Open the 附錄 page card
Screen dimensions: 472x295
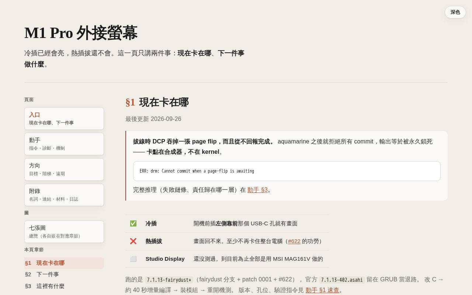(x=64, y=195)
